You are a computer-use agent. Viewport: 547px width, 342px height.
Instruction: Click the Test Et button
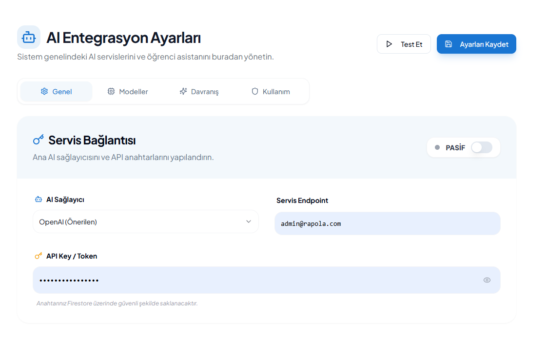point(404,44)
